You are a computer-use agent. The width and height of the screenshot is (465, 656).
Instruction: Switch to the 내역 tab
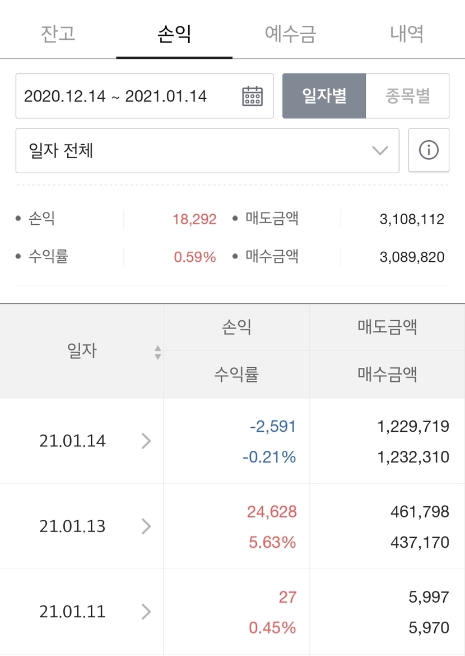[x=407, y=34]
